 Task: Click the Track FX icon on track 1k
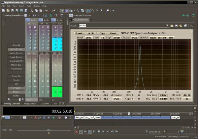(x=53, y=118)
